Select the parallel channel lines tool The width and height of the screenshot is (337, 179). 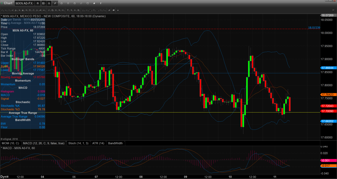(49, 10)
